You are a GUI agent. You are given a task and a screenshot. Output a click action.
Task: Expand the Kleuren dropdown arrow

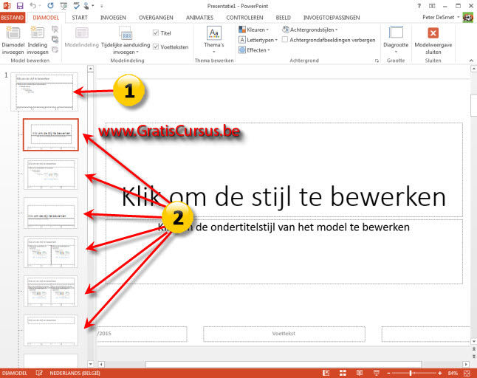click(x=267, y=30)
